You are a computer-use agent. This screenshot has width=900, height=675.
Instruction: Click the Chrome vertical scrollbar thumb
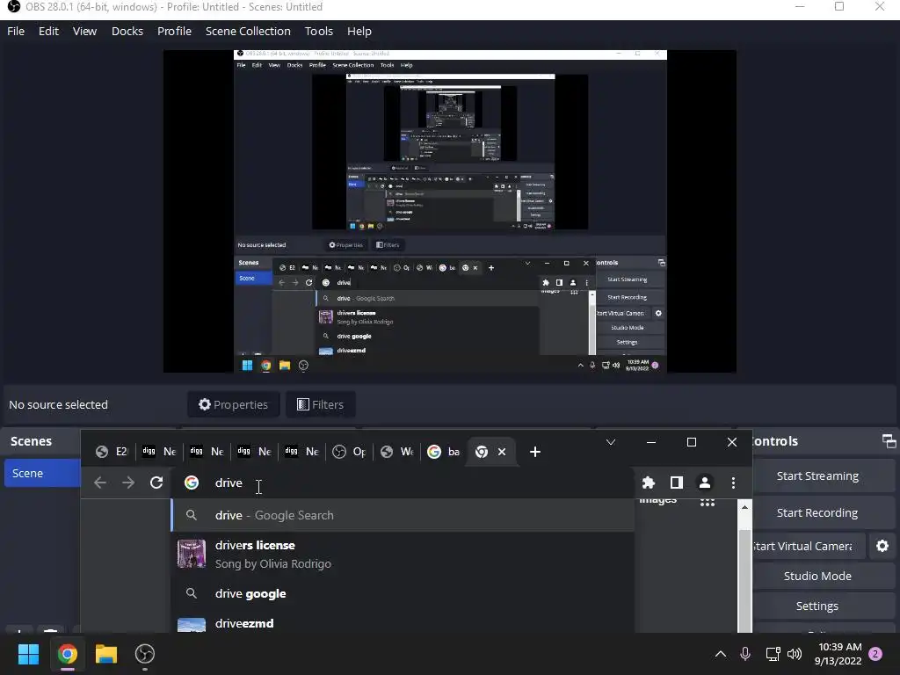tap(744, 580)
